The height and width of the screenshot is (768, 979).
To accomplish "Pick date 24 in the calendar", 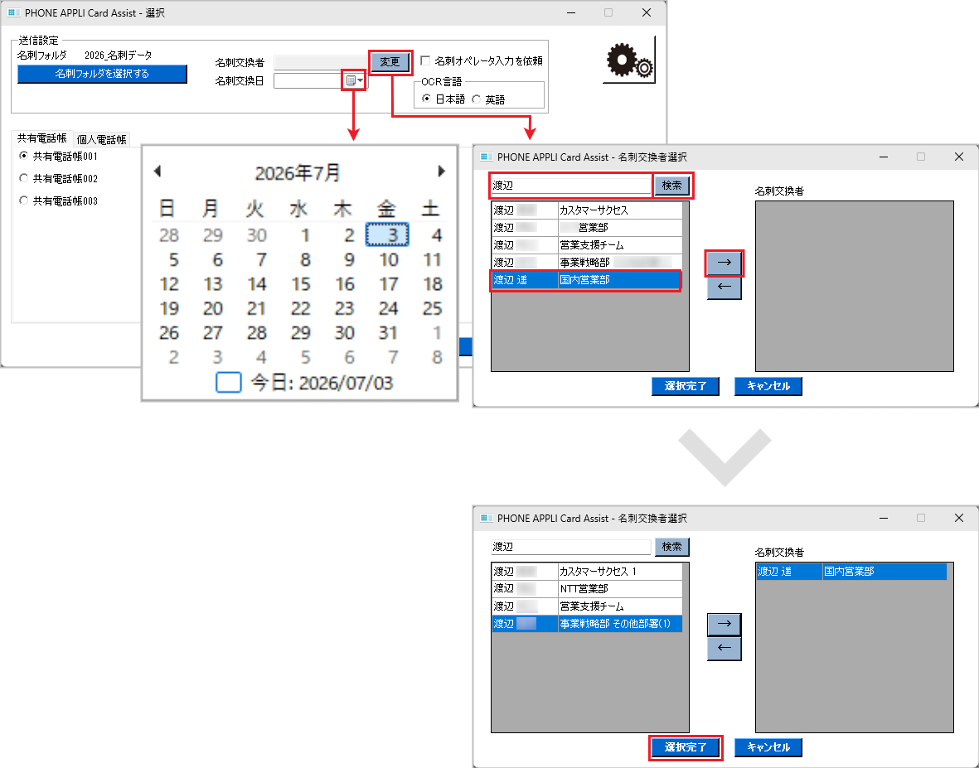I will point(388,309).
